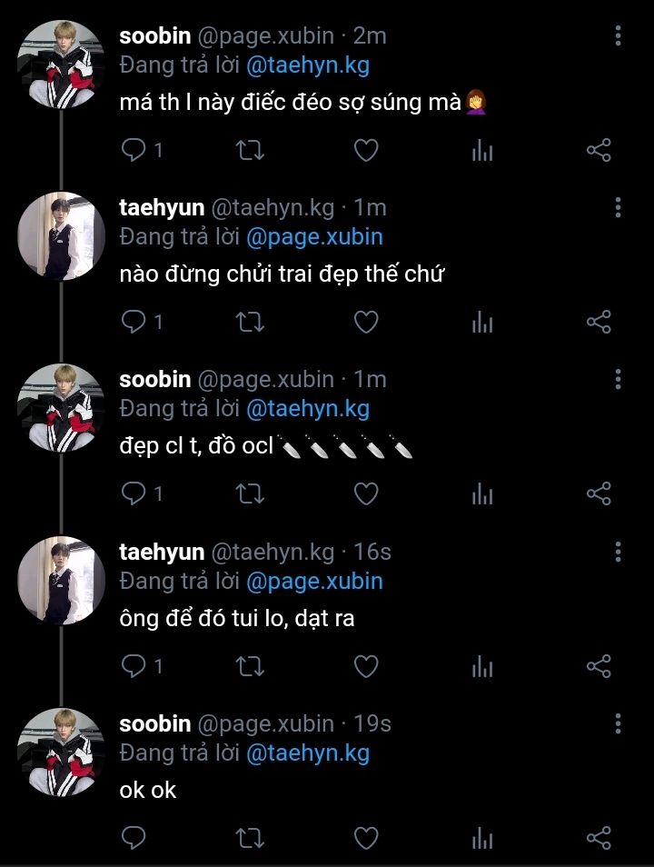This screenshot has height=867, width=654.
Task: Like soobin's "ok ok" tweet
Action: point(365,837)
